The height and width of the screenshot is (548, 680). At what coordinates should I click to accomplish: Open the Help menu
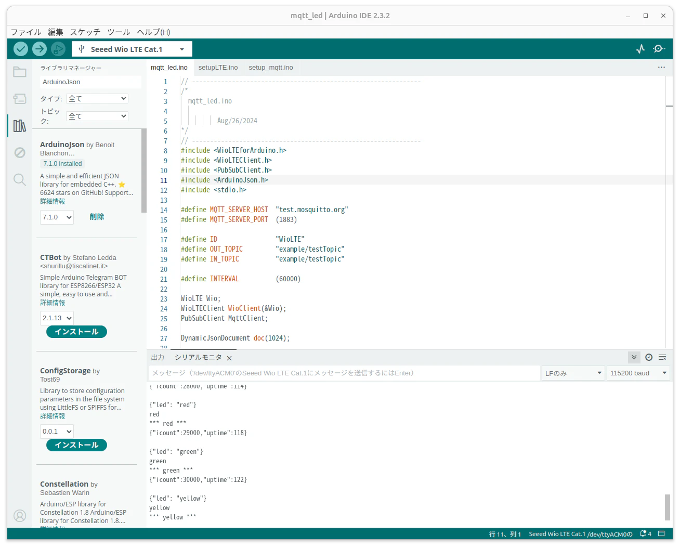point(153,32)
